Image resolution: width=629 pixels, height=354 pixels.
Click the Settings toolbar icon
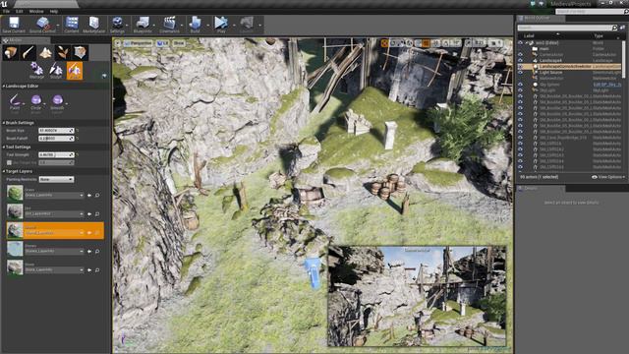point(117,25)
